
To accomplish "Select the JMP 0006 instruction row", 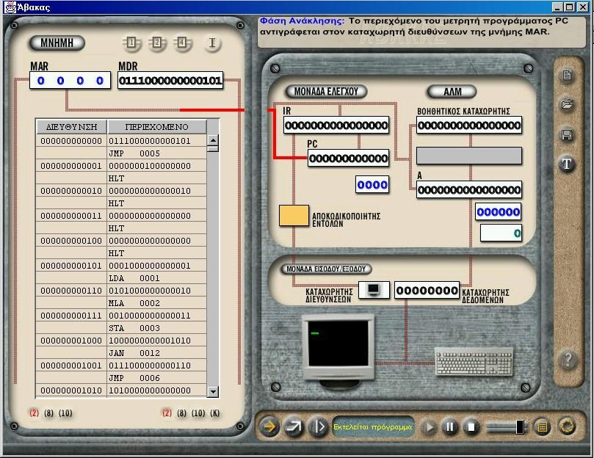I will (121, 379).
